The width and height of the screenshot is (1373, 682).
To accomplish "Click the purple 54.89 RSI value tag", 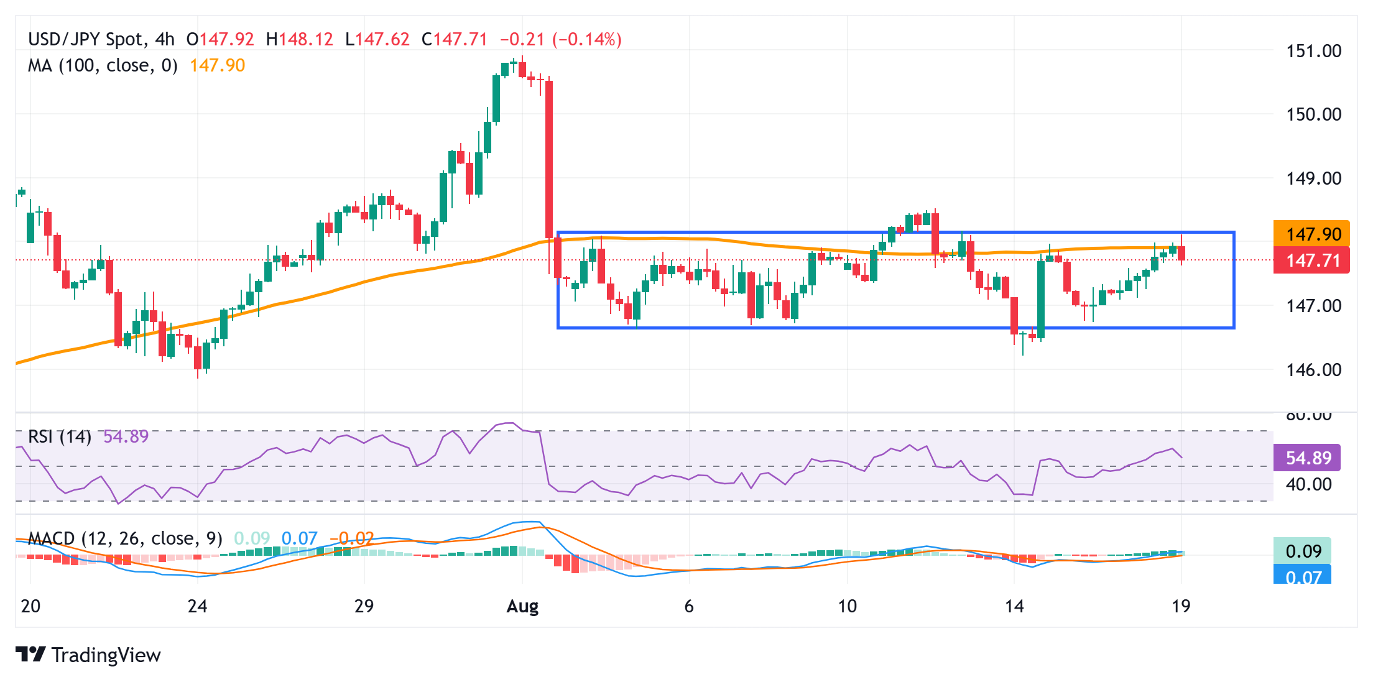I will click(x=1306, y=458).
